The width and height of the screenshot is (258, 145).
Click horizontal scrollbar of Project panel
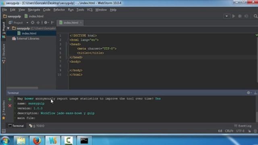pyautogui.click(x=22, y=88)
